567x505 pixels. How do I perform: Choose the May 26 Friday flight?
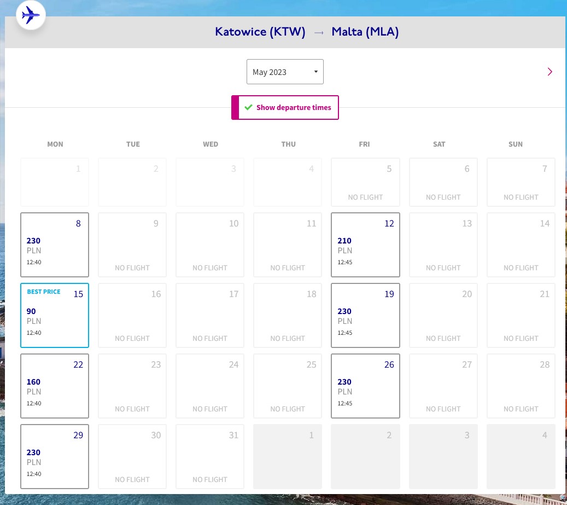coord(365,386)
